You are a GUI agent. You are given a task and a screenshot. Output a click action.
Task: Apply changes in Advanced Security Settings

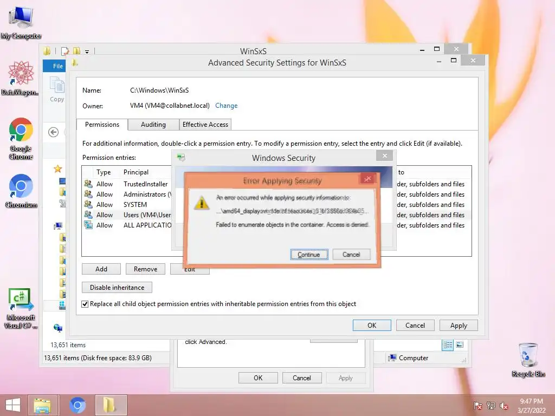[x=459, y=325]
